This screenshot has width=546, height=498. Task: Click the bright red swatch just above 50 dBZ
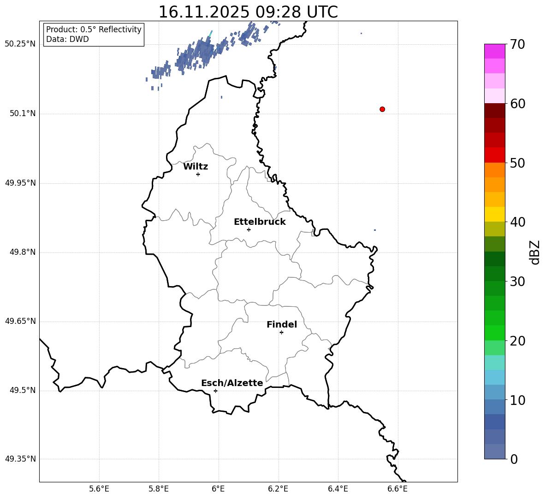click(x=495, y=155)
